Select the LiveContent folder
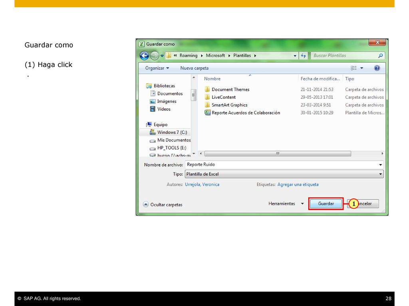Image resolution: width=409 pixels, height=306 pixels. (224, 97)
